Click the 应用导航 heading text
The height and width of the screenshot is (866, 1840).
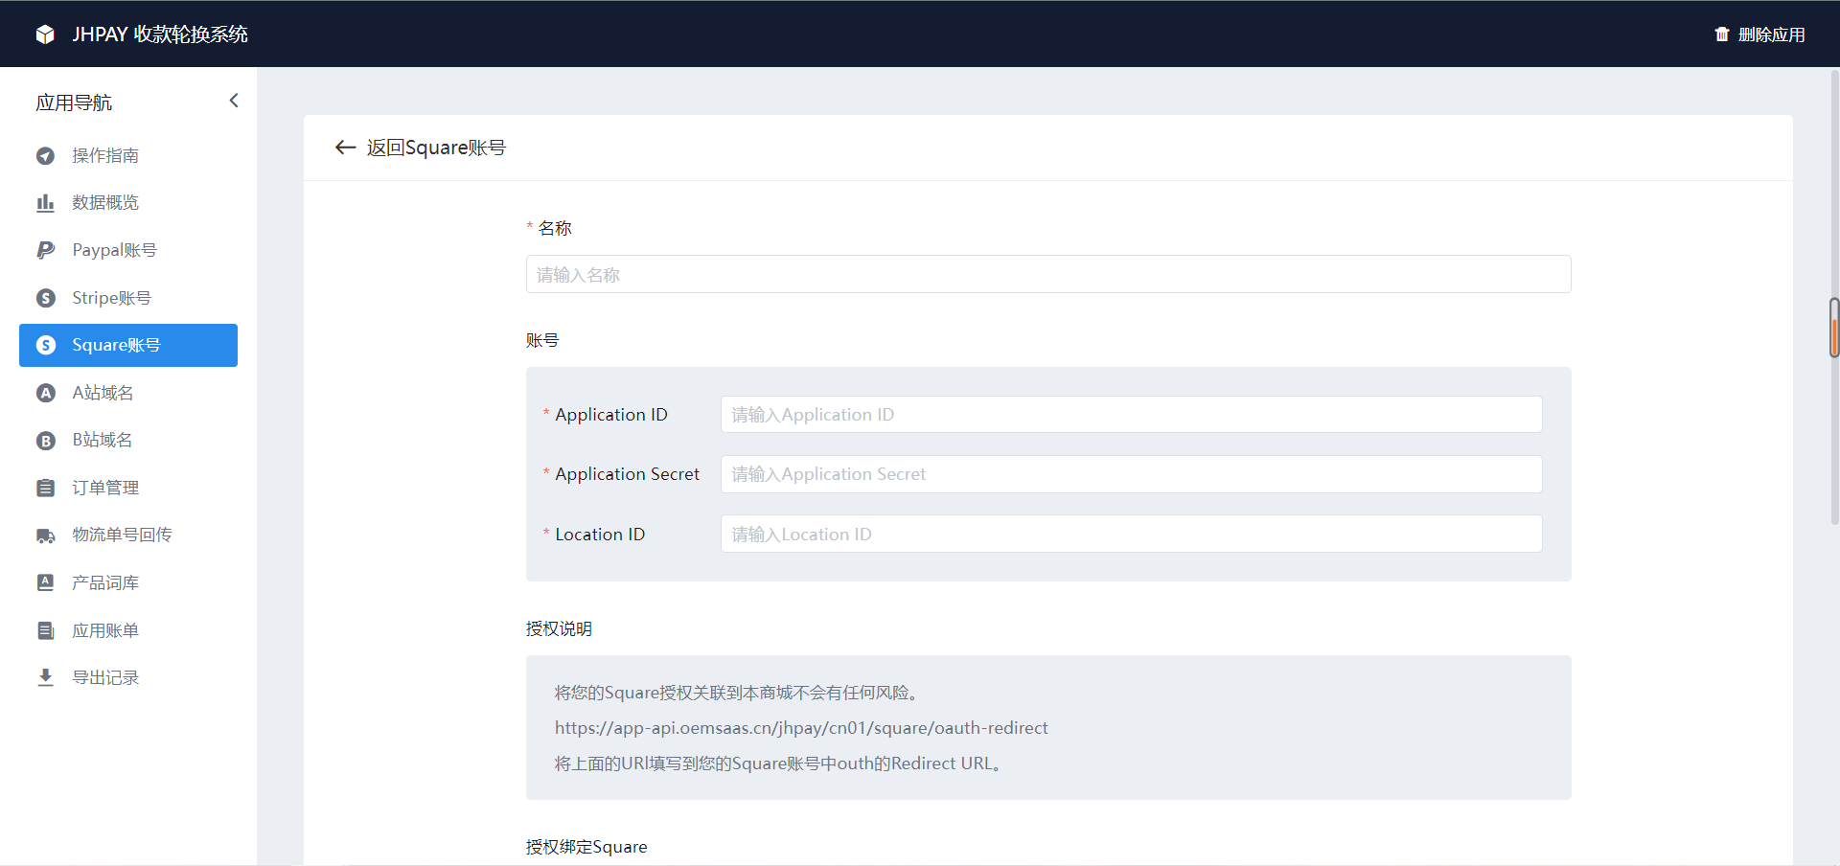point(74,103)
